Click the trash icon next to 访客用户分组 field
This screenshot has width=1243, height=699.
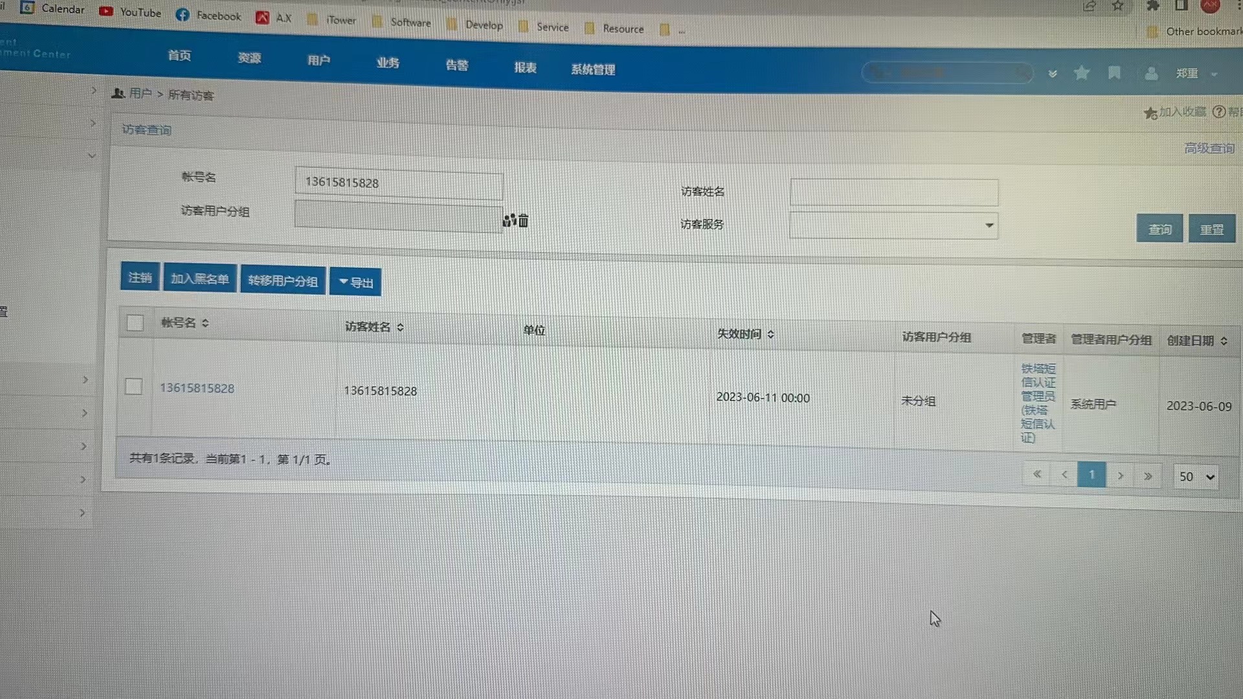tap(524, 221)
